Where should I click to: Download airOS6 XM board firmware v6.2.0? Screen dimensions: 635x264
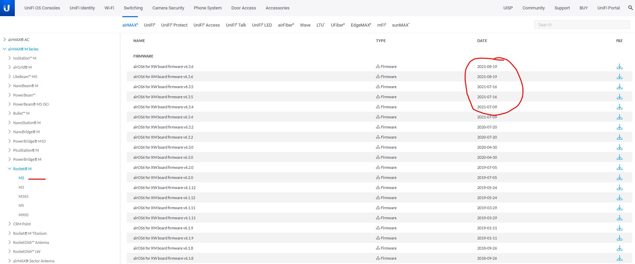click(x=620, y=178)
